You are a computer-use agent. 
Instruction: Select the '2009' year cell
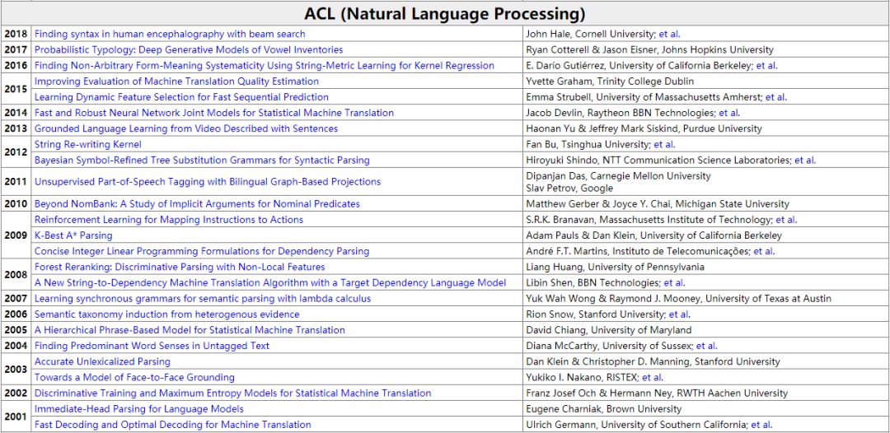pyautogui.click(x=16, y=235)
